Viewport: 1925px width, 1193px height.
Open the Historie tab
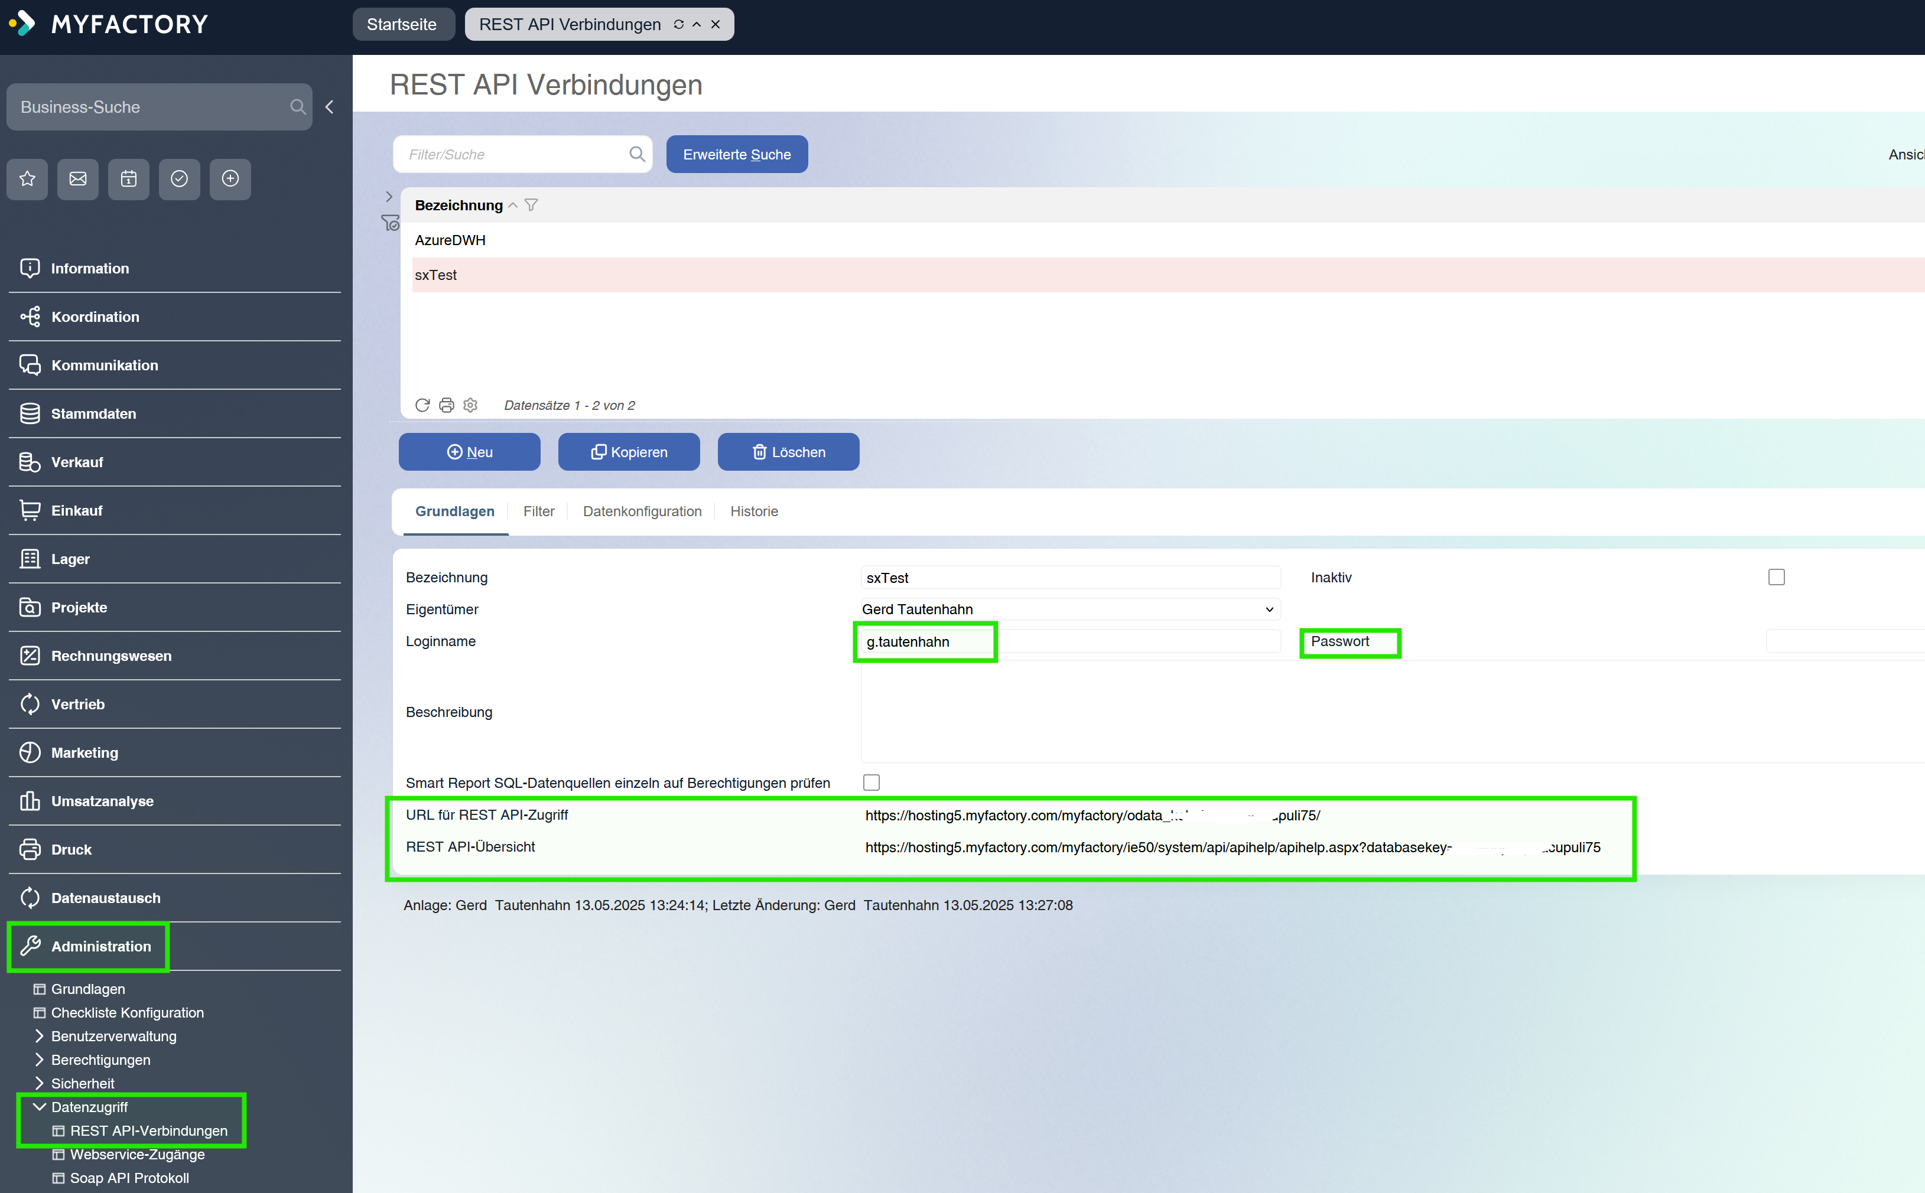[754, 511]
